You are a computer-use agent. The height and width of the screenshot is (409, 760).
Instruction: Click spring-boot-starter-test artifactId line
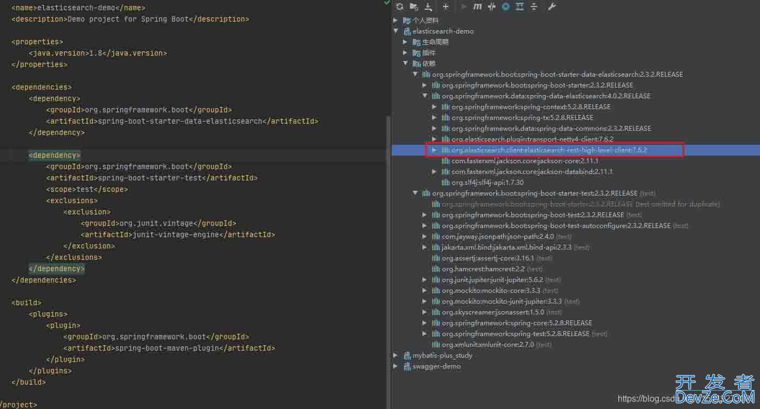[x=152, y=178]
